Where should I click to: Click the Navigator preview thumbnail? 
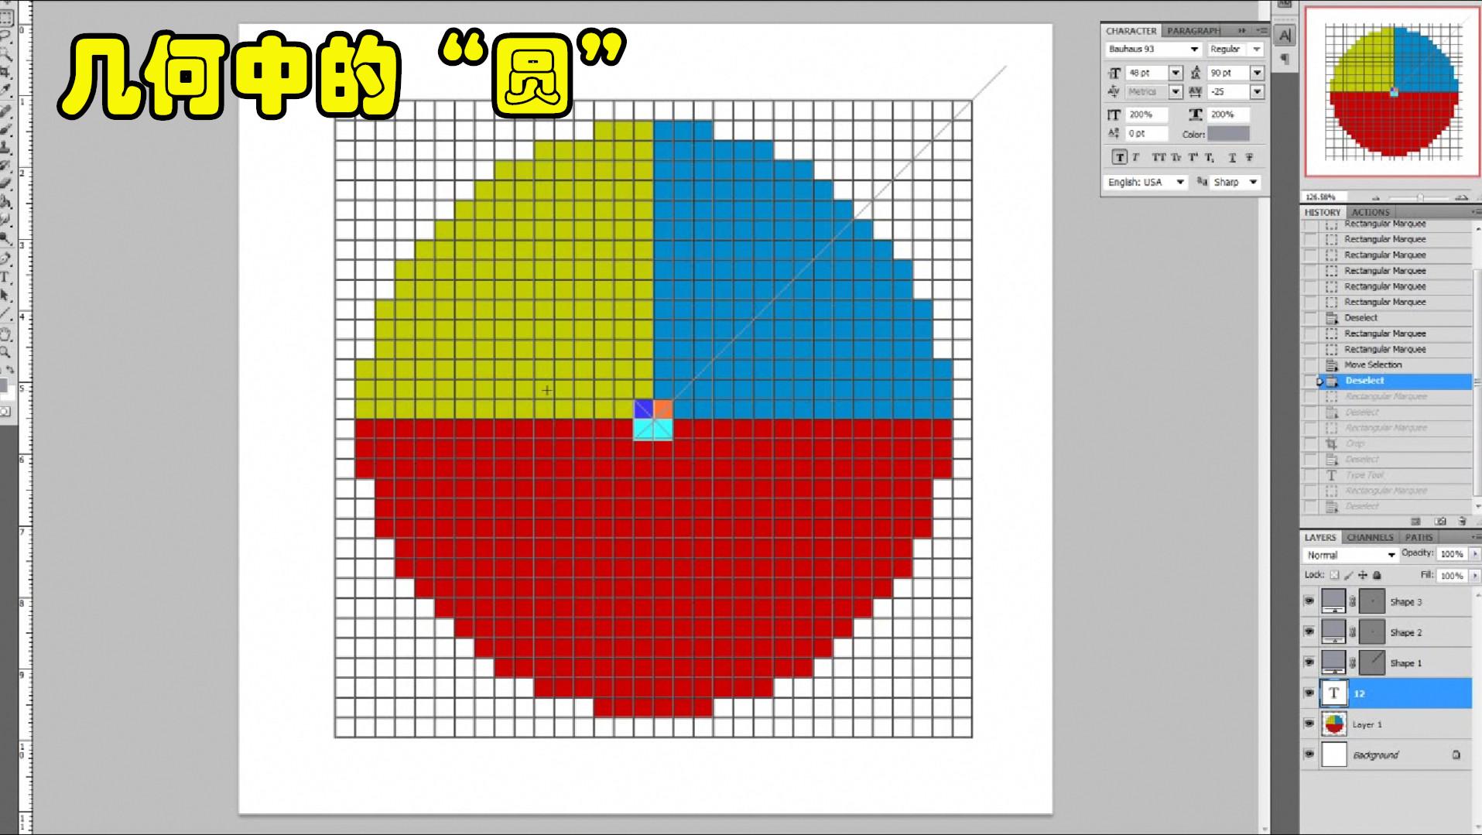click(1391, 92)
